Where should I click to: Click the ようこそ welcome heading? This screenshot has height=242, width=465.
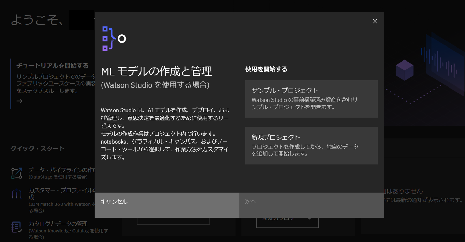point(37,20)
